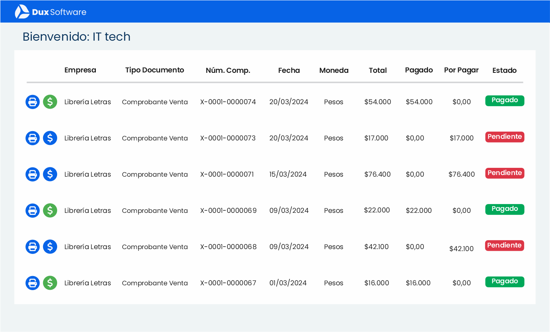Sort by the Total column header
This screenshot has height=332, width=550.
[377, 70]
